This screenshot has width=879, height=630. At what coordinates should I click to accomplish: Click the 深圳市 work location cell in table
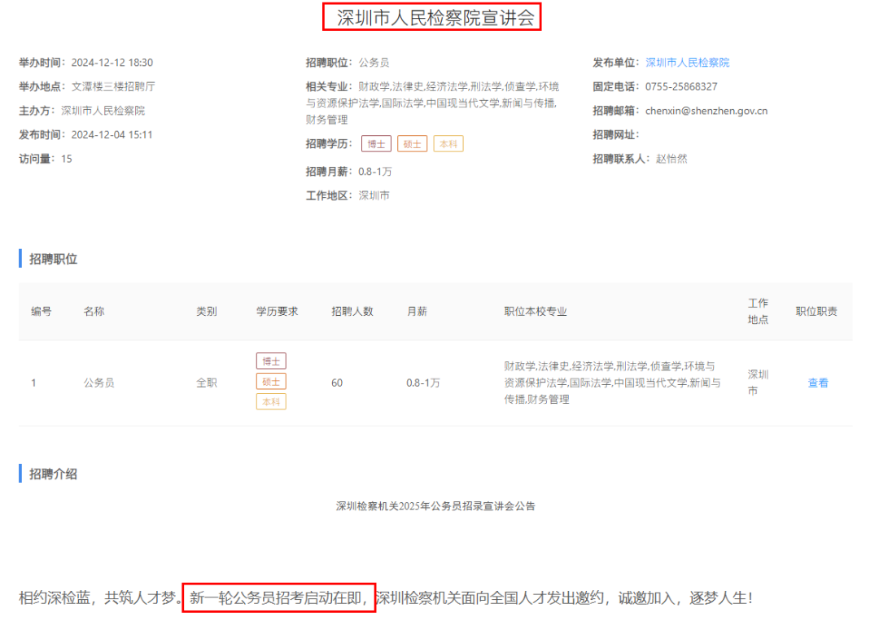tap(758, 383)
